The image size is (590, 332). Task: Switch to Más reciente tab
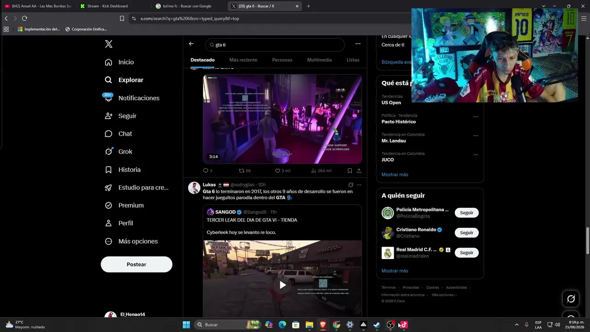(x=243, y=60)
